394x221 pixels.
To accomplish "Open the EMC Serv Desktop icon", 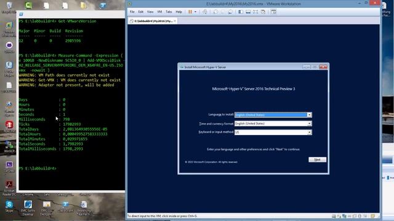I will coord(28,208).
